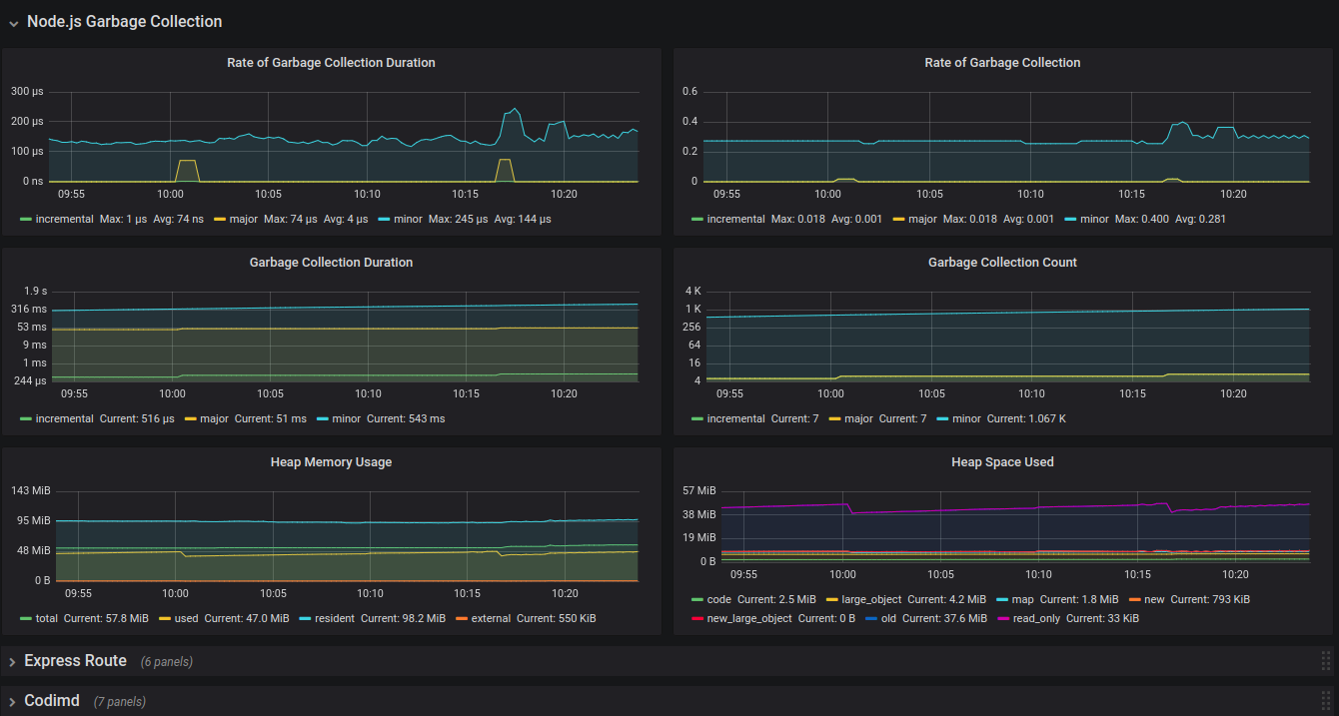Screen dimensions: 1339x716
Task: Click the (7 panels) label beside Codimd
Action: [120, 702]
